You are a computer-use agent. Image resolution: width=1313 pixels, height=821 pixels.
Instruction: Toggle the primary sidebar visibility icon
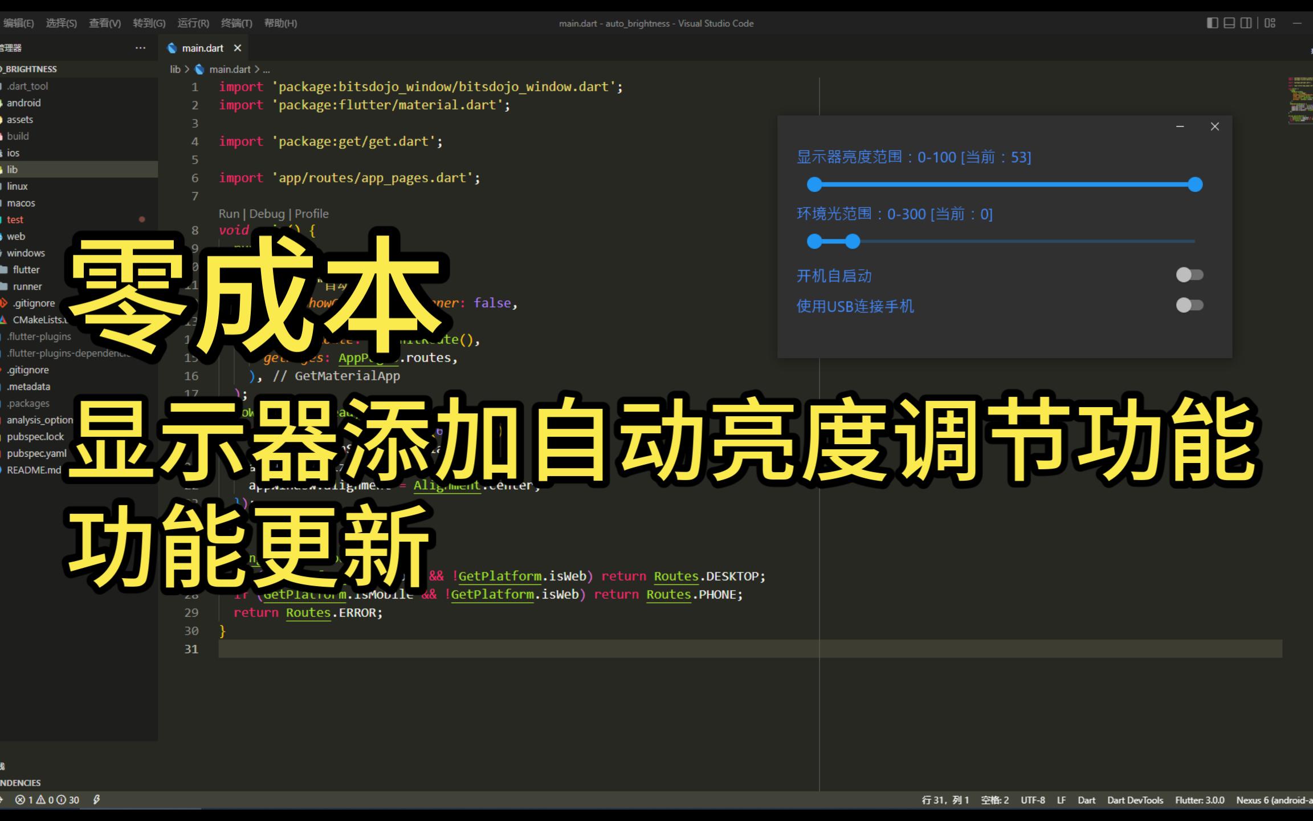(1212, 23)
